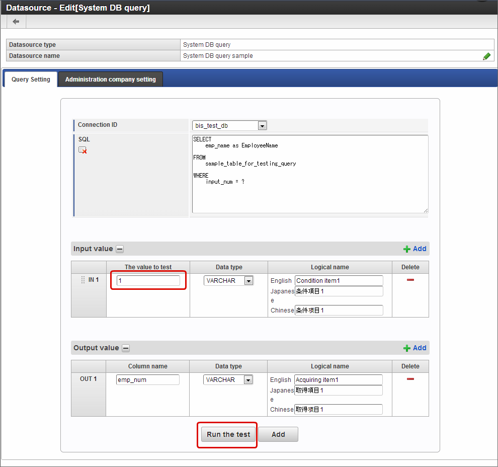
Task: Click the green plus icon in Input value header
Action: click(x=406, y=249)
